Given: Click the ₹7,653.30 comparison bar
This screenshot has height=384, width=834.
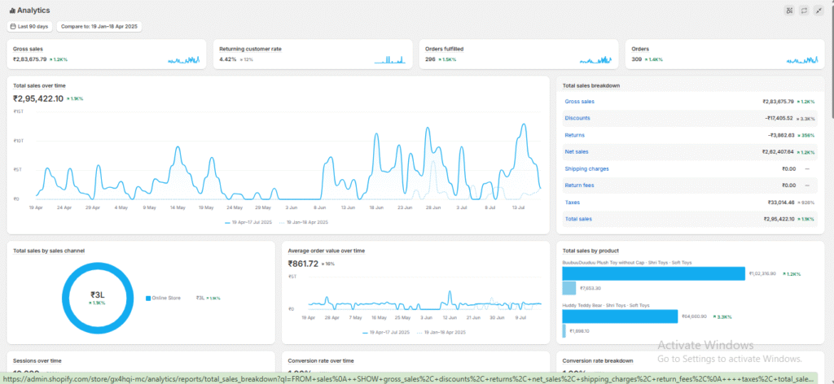Looking at the screenshot, I should pyautogui.click(x=569, y=288).
